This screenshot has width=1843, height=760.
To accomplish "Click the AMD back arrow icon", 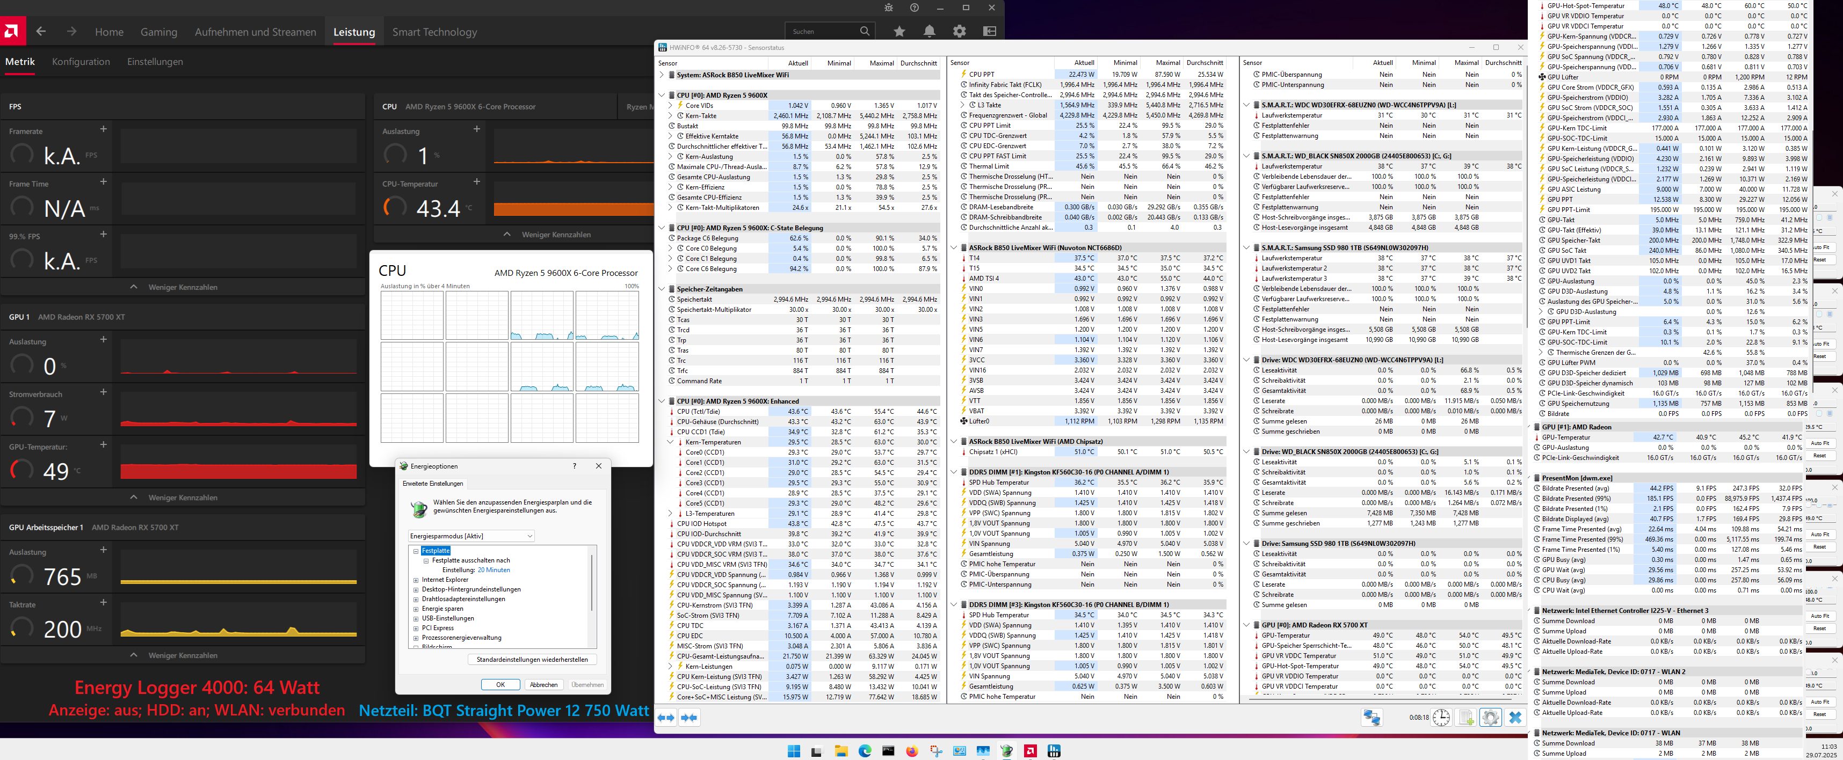I will click(x=41, y=32).
